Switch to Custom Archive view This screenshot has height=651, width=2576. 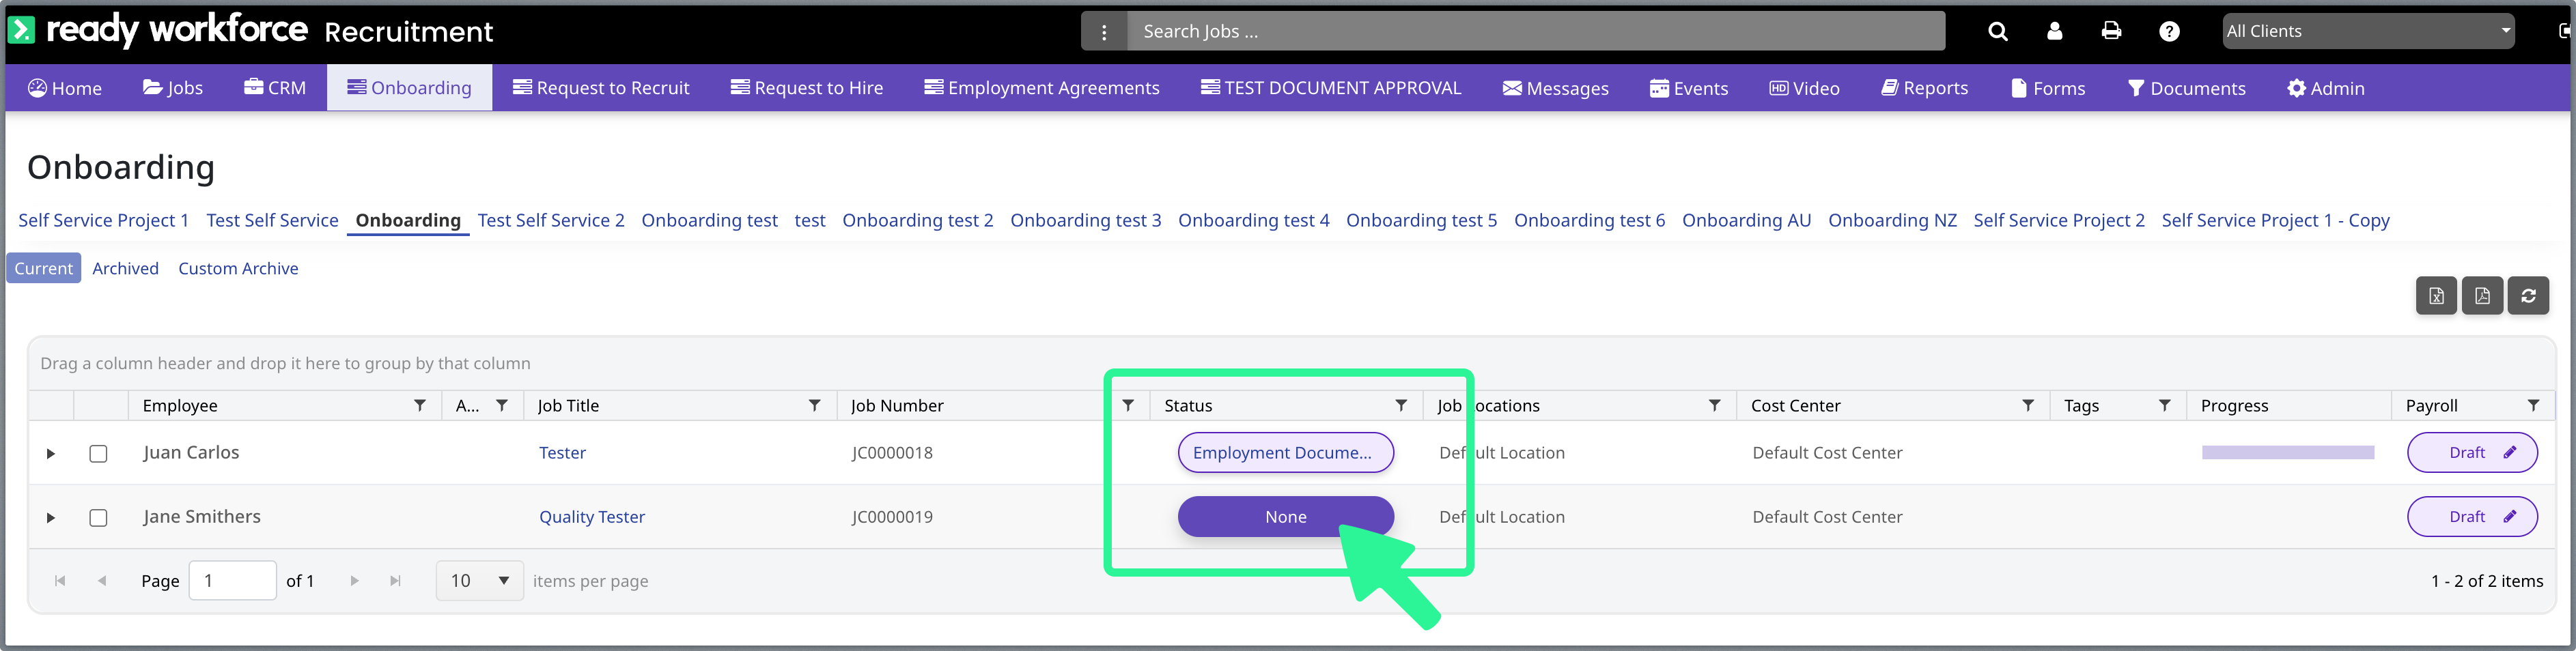coord(238,269)
